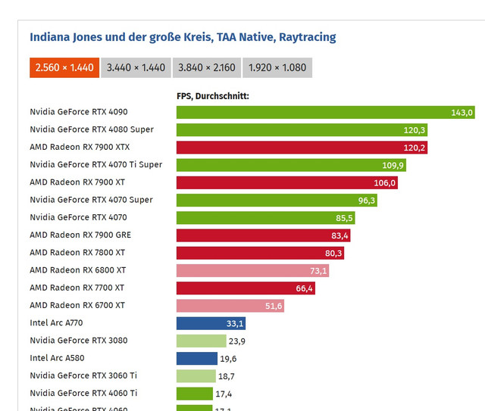This screenshot has width=485, height=411.
Task: Select the Intel Arc A770 label
Action: click(56, 323)
